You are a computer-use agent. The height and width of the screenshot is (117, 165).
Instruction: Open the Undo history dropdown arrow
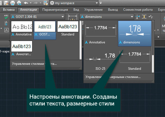(x=31, y=3)
